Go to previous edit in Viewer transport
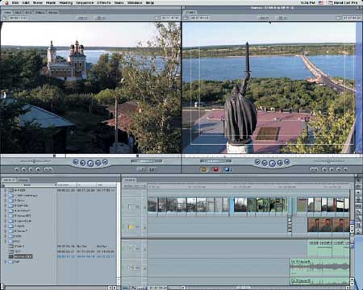Screen dimensions: 363x290 click(76, 162)
